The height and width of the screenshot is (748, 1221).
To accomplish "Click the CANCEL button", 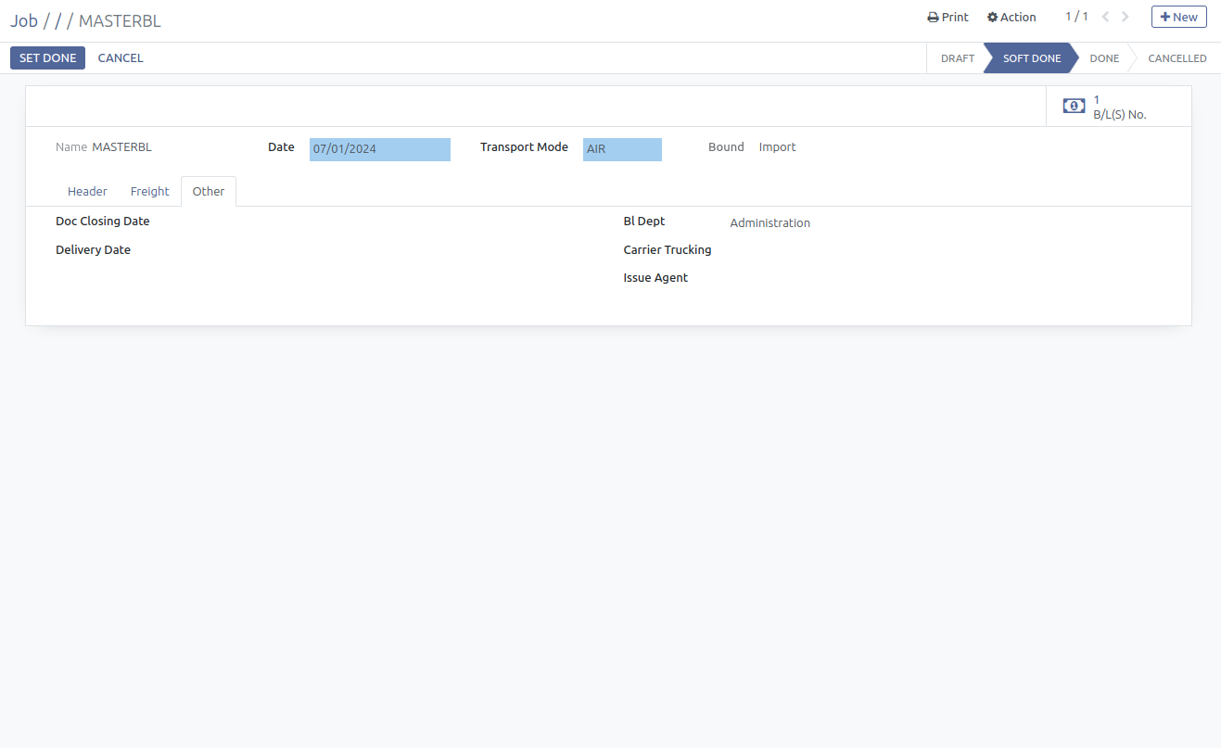I will coord(121,58).
